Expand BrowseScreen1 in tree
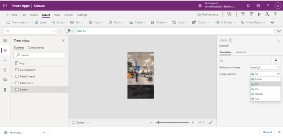283x138 pixels. pyautogui.click(x=13, y=70)
